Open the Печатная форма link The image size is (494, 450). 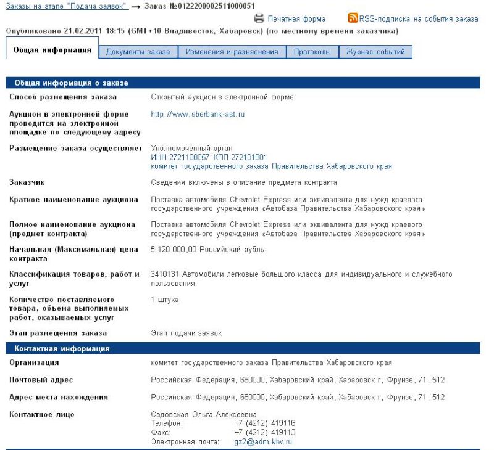[296, 19]
